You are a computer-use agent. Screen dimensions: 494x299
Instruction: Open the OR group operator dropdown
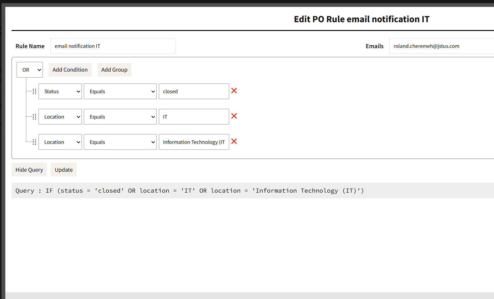[x=30, y=70]
